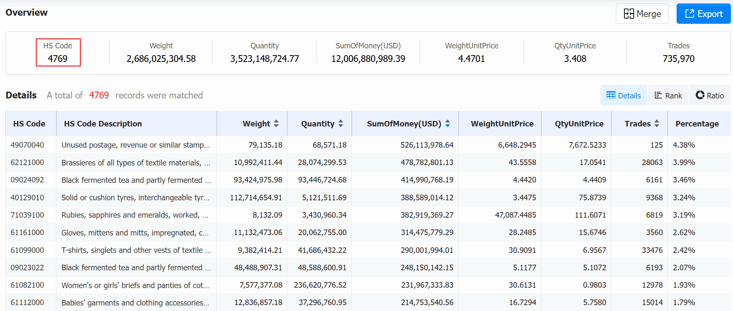The image size is (733, 311).
Task: Select HS code 49070040
Action: (x=27, y=145)
